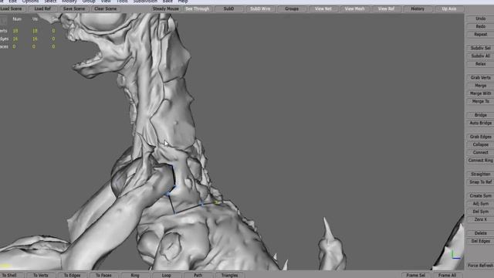Click the Redo button

[x=480, y=26]
